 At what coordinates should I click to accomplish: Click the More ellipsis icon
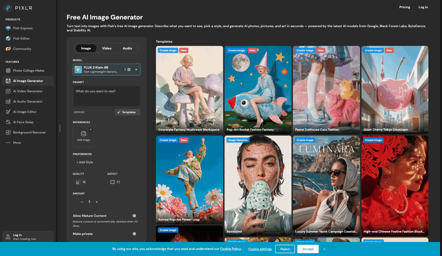point(8,143)
